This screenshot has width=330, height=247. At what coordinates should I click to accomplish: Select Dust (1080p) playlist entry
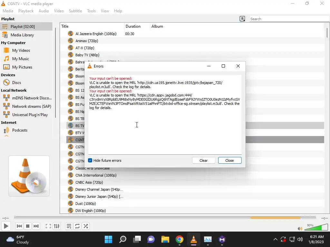click(x=195, y=204)
